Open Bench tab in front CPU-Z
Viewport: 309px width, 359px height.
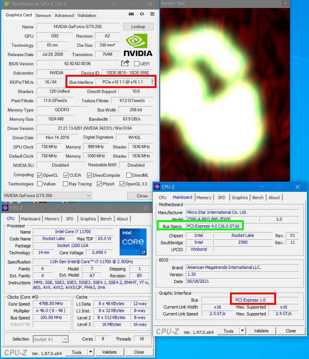[258, 198]
